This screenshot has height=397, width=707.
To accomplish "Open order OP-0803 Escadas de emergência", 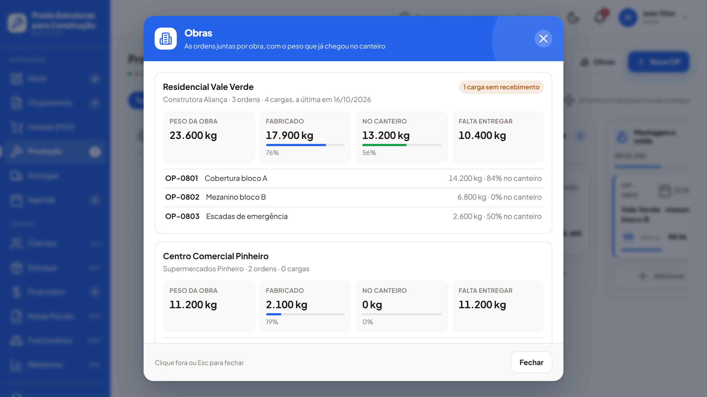I will (x=353, y=216).
